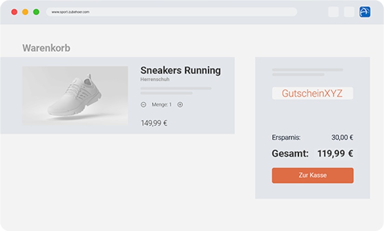Open the Sneakers Running product title
The height and width of the screenshot is (231, 384).
coord(181,70)
